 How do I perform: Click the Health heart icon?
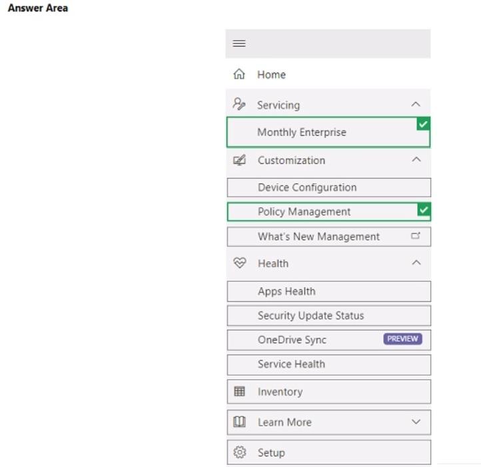click(x=239, y=263)
